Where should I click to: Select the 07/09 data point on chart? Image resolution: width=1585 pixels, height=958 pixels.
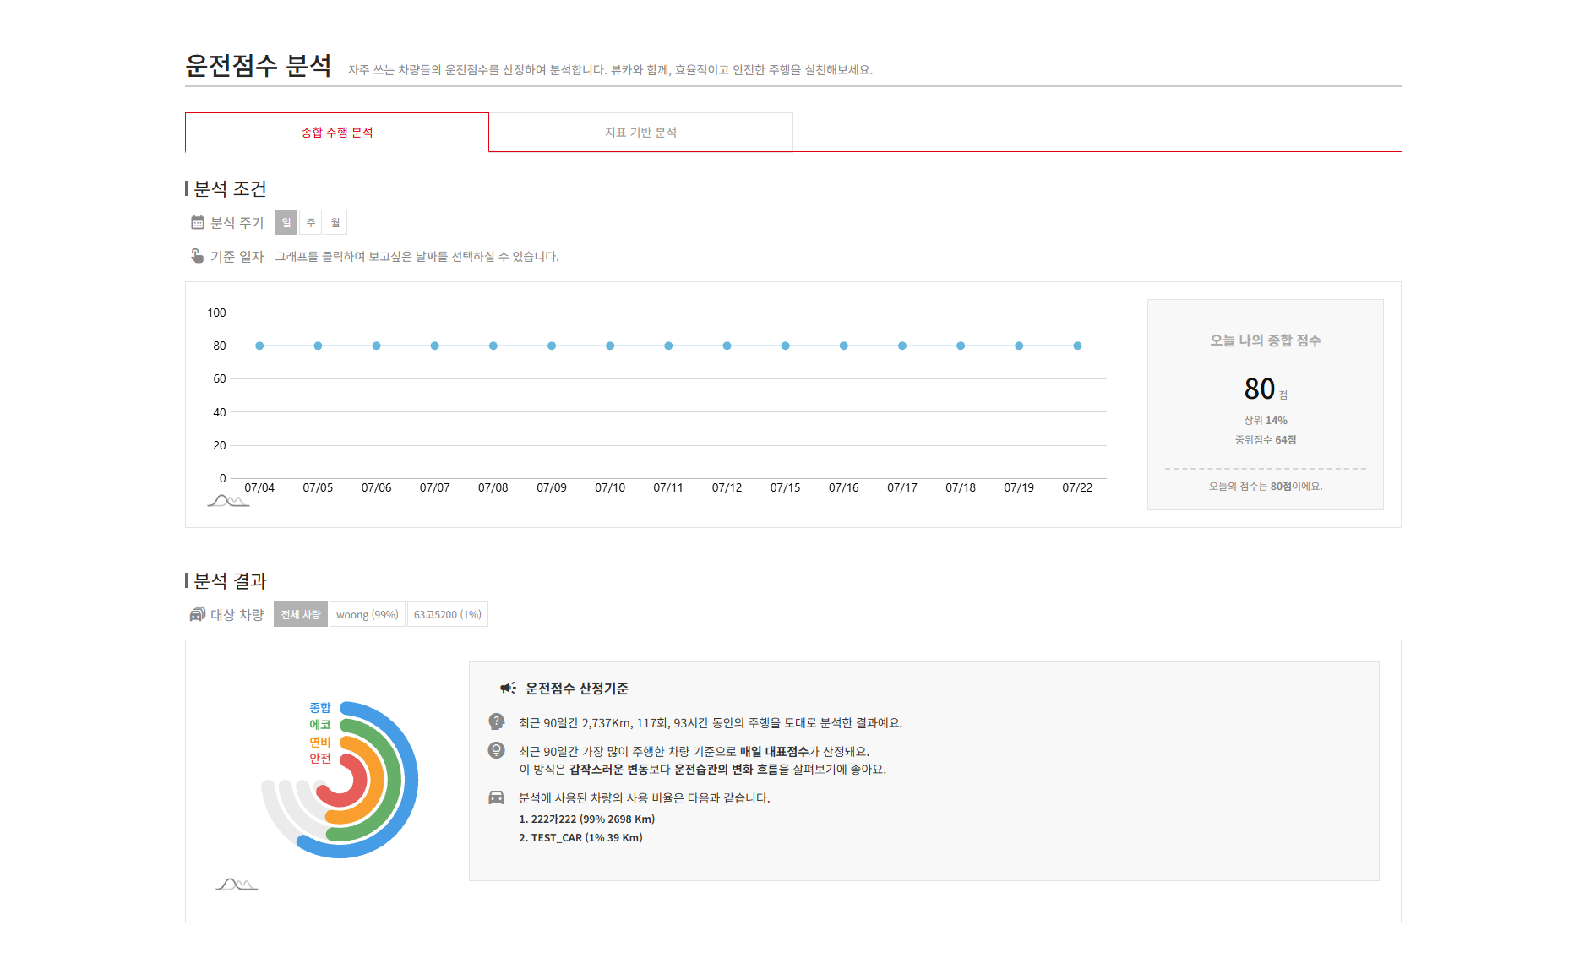pyautogui.click(x=552, y=346)
